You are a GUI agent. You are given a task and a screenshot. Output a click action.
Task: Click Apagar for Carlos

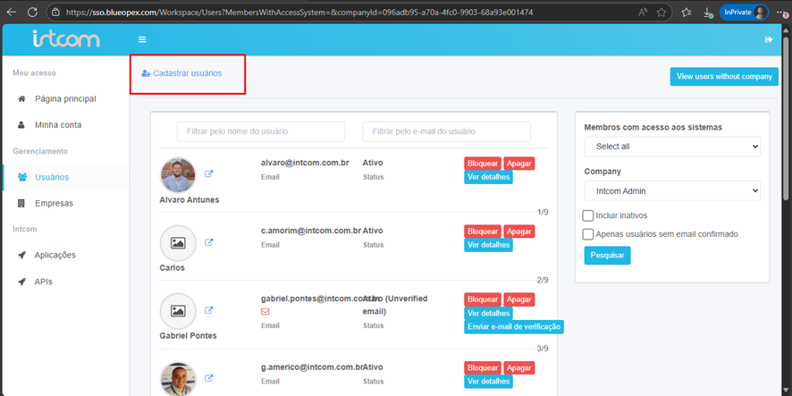[519, 232]
